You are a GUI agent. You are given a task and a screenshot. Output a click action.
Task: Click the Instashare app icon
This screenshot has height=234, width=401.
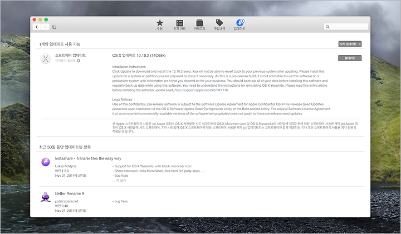(x=46, y=162)
